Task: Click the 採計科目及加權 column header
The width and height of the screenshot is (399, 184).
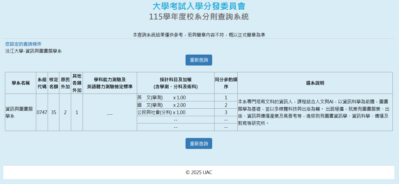Action: point(175,83)
